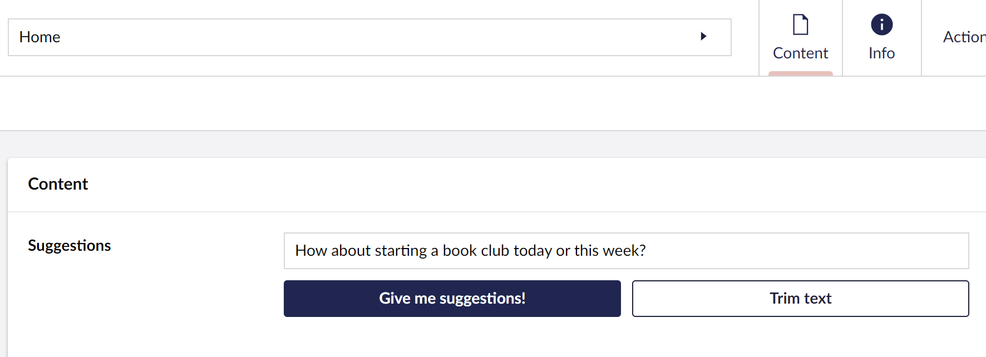Click 'How' at start of suggestion text
986x357 pixels.
(x=307, y=251)
